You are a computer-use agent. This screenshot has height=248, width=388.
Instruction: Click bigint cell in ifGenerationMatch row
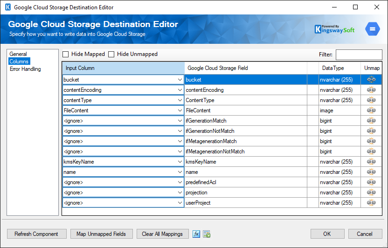(339, 121)
